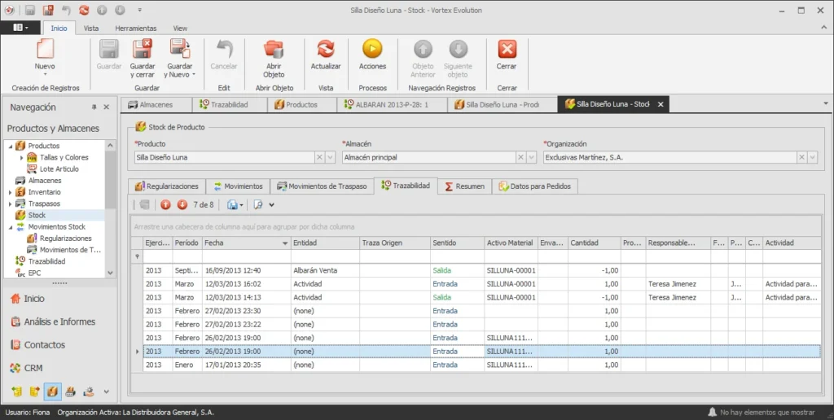
Task: Open the Herramientas ribbon tab
Action: (x=136, y=28)
